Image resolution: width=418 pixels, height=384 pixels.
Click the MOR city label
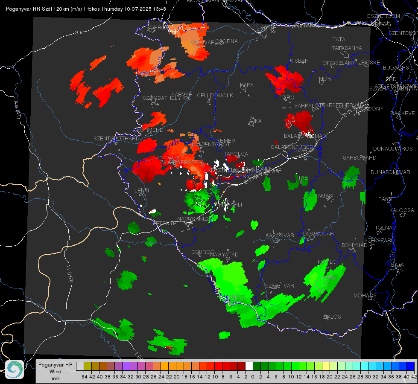click(325, 79)
